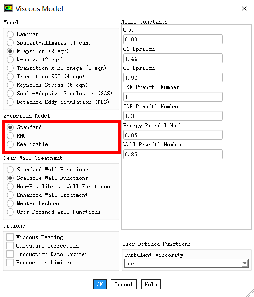Click the Viscous Model title bar icon

[9, 8]
